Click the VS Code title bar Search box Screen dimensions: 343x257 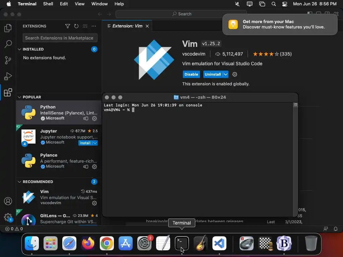pyautogui.click(x=181, y=14)
